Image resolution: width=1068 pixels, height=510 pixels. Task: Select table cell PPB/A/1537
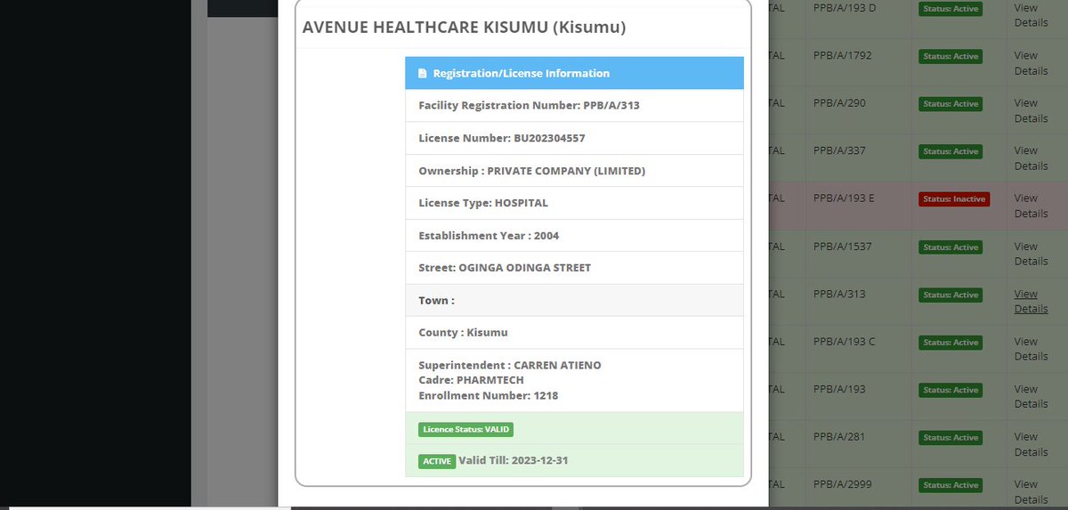coord(843,247)
